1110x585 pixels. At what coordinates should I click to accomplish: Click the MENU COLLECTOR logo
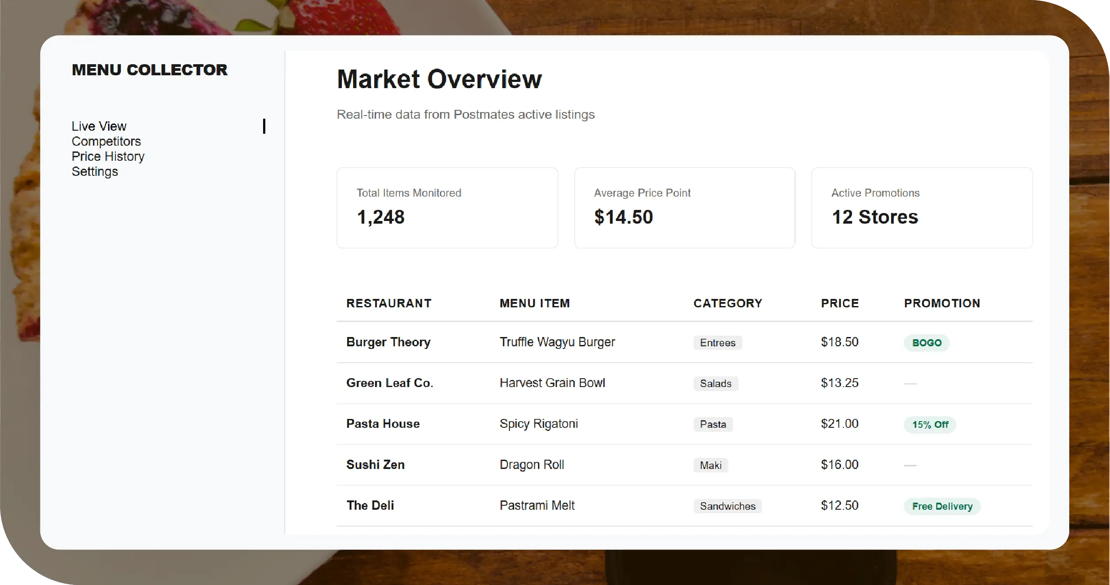(150, 70)
